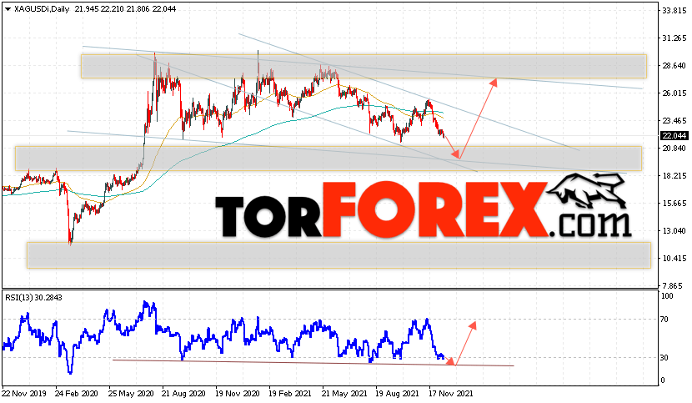The image size is (692, 403).
Task: Click the TorForex bull logo icon
Action: point(587,190)
